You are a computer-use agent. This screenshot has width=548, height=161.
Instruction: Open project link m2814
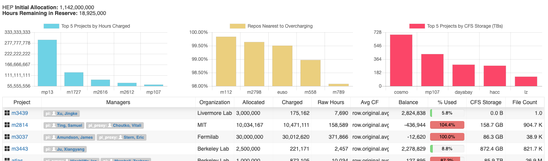20,125
